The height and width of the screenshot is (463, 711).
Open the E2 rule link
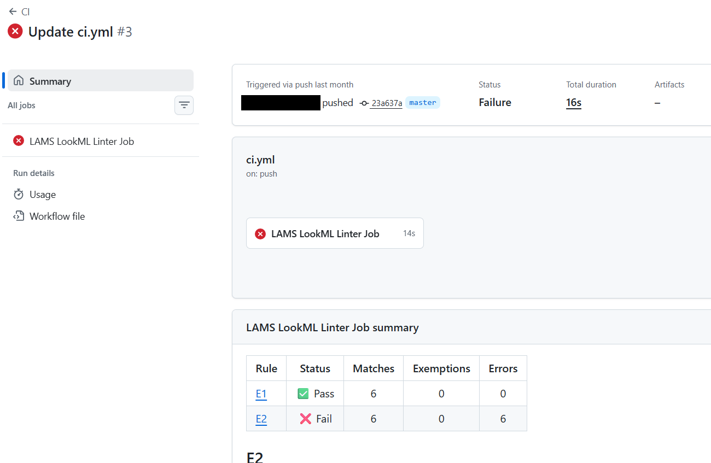tap(261, 419)
